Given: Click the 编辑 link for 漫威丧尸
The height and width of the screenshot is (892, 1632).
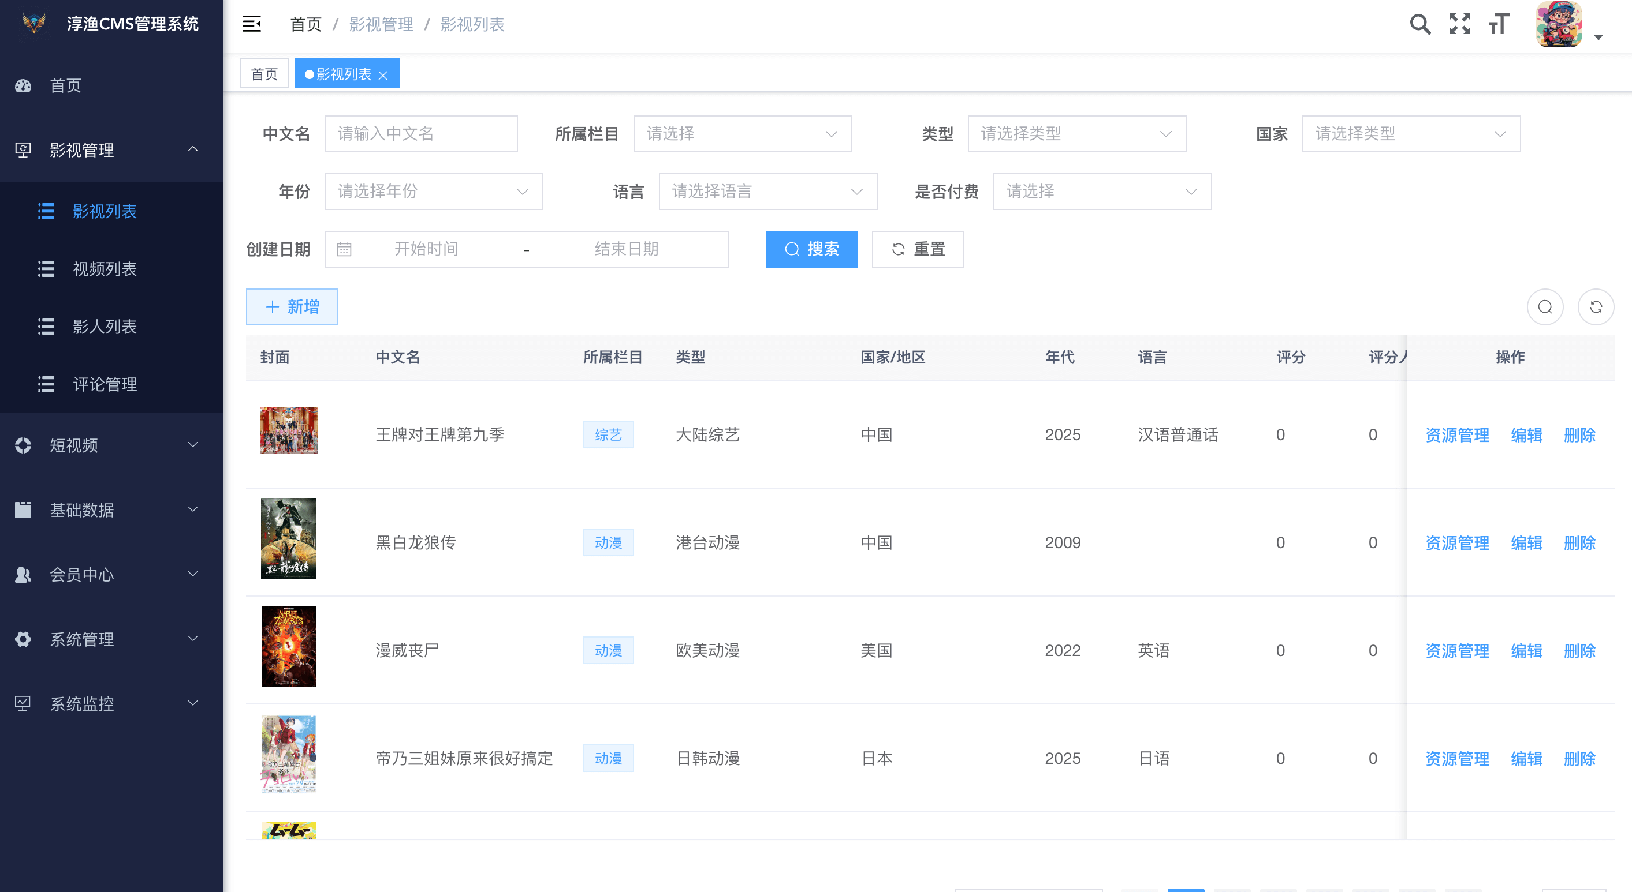Looking at the screenshot, I should 1527,650.
